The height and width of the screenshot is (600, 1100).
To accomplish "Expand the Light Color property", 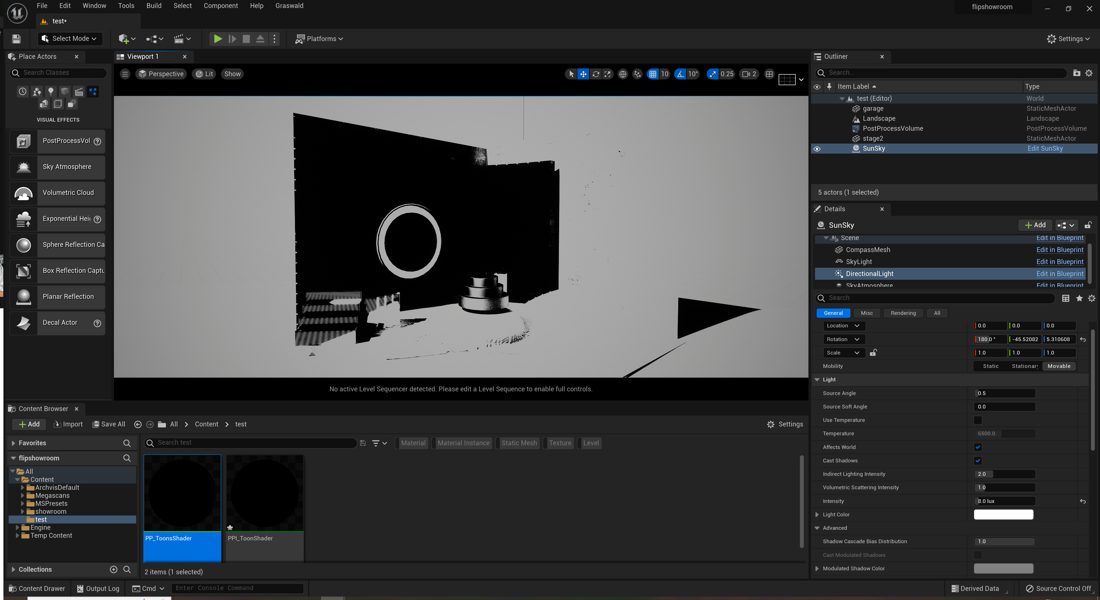I will (817, 515).
